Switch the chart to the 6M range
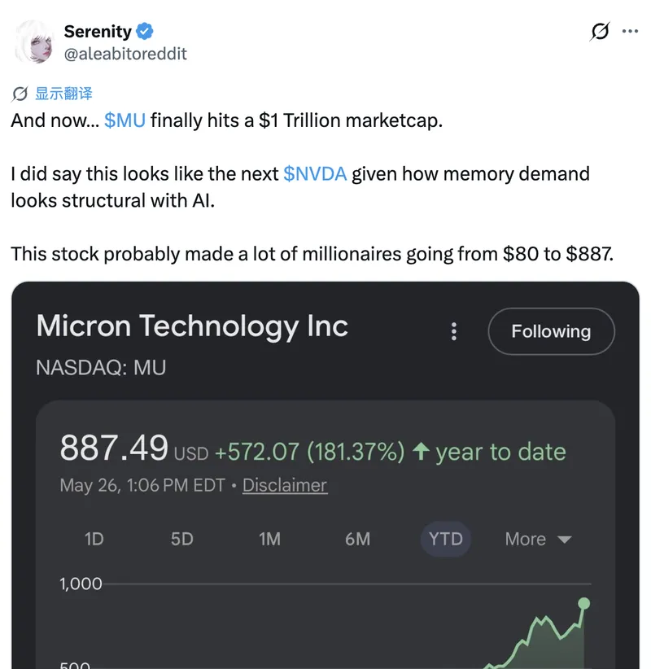This screenshot has width=651, height=669. [x=357, y=539]
